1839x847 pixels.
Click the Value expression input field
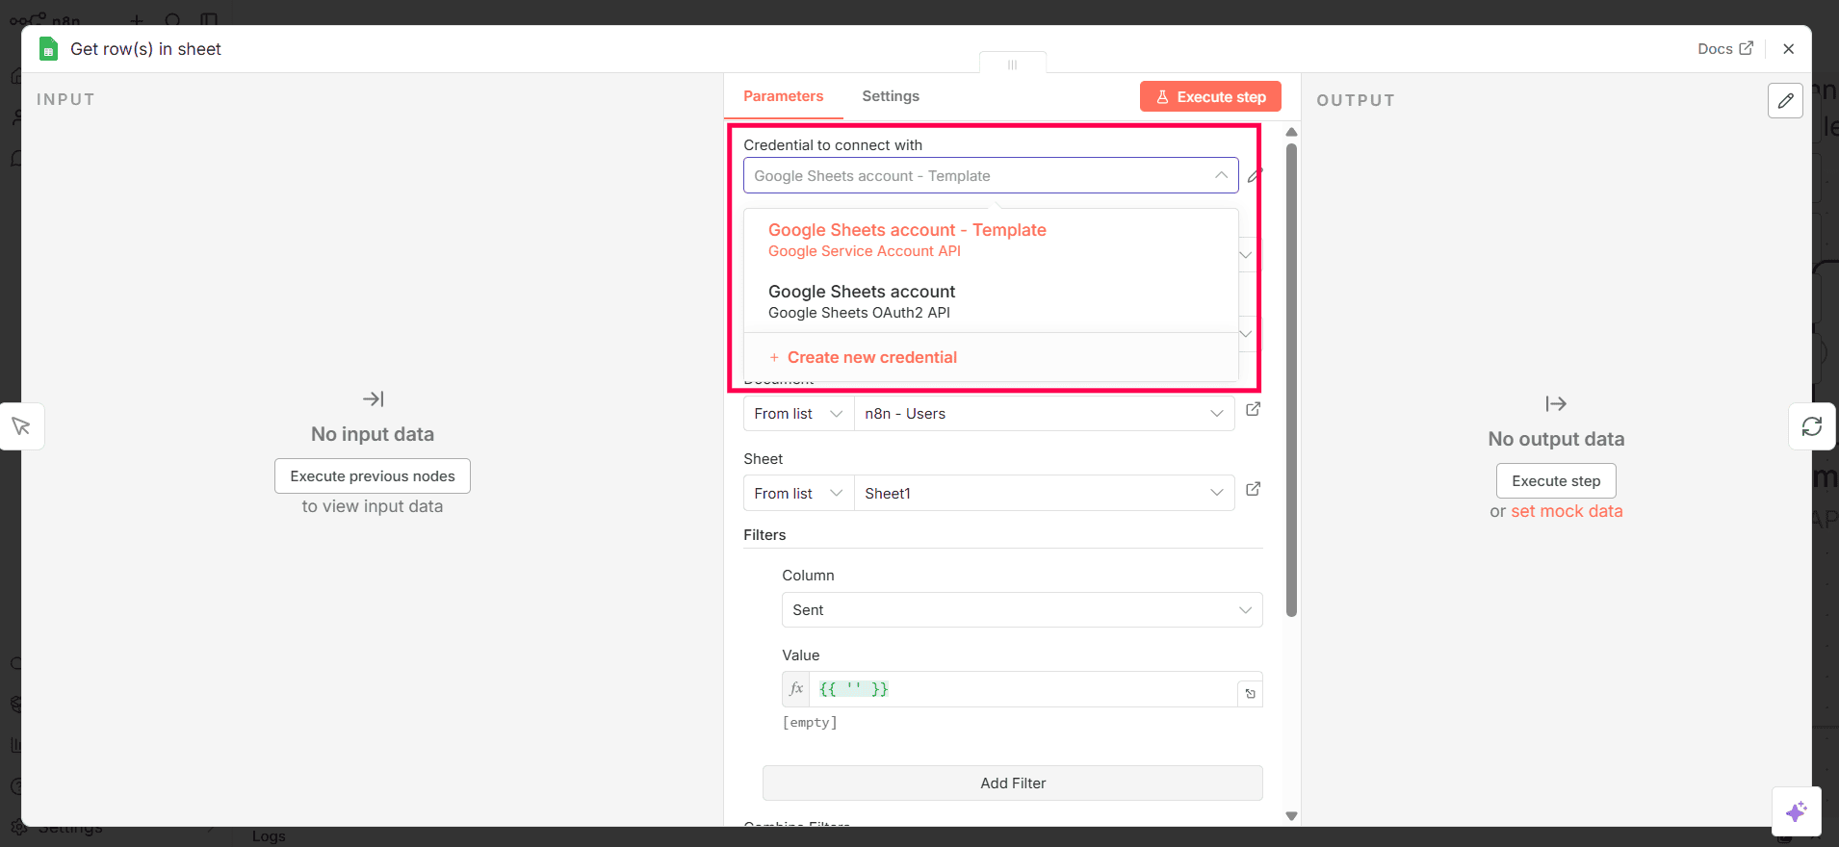coord(1021,689)
